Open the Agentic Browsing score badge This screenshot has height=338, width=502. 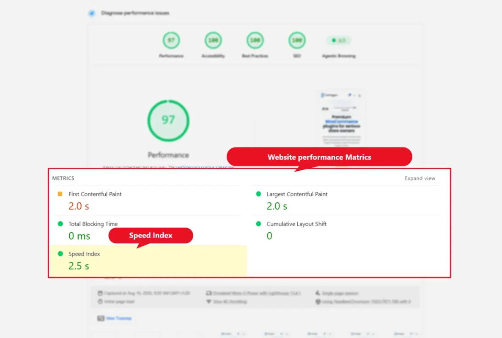(x=339, y=41)
